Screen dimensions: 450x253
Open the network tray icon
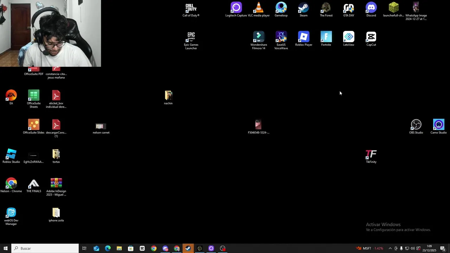click(407, 248)
